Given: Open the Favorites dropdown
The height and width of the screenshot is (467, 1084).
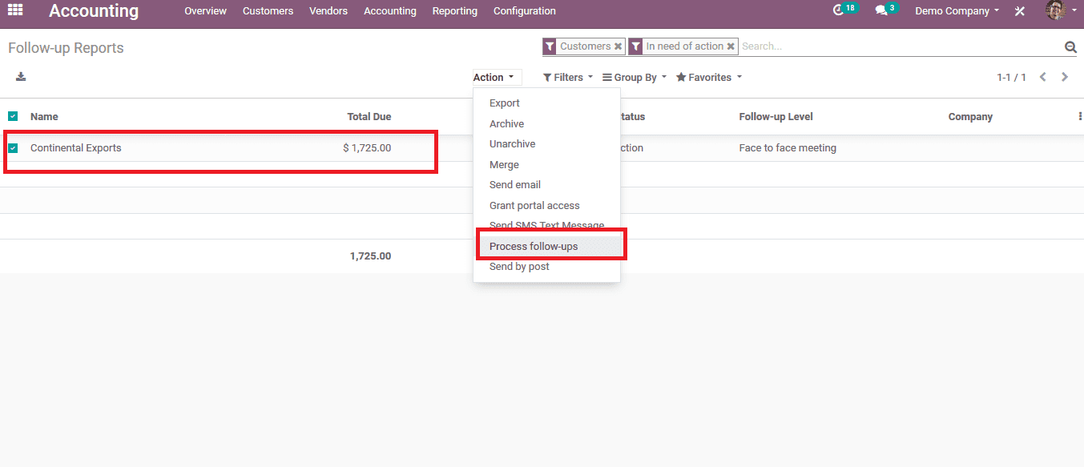Looking at the screenshot, I should 709,78.
